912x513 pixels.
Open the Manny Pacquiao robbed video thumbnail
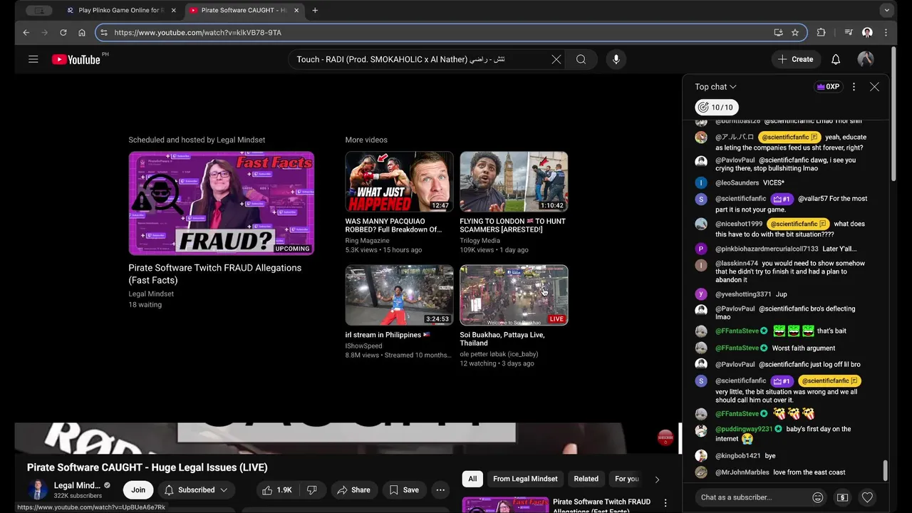click(399, 182)
